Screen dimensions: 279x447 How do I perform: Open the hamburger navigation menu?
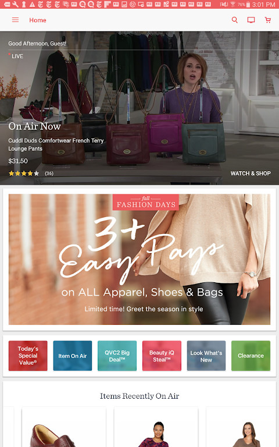point(15,20)
